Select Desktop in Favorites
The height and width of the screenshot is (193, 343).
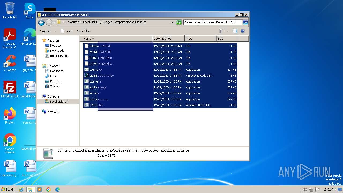coord(55,46)
